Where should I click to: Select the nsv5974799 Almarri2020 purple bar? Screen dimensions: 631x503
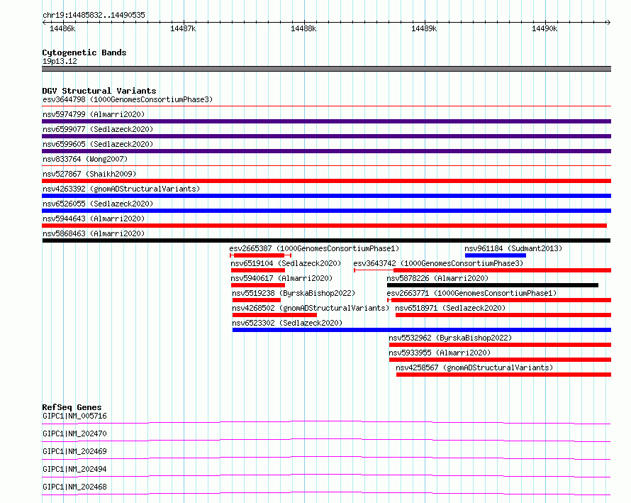pyautogui.click(x=326, y=121)
